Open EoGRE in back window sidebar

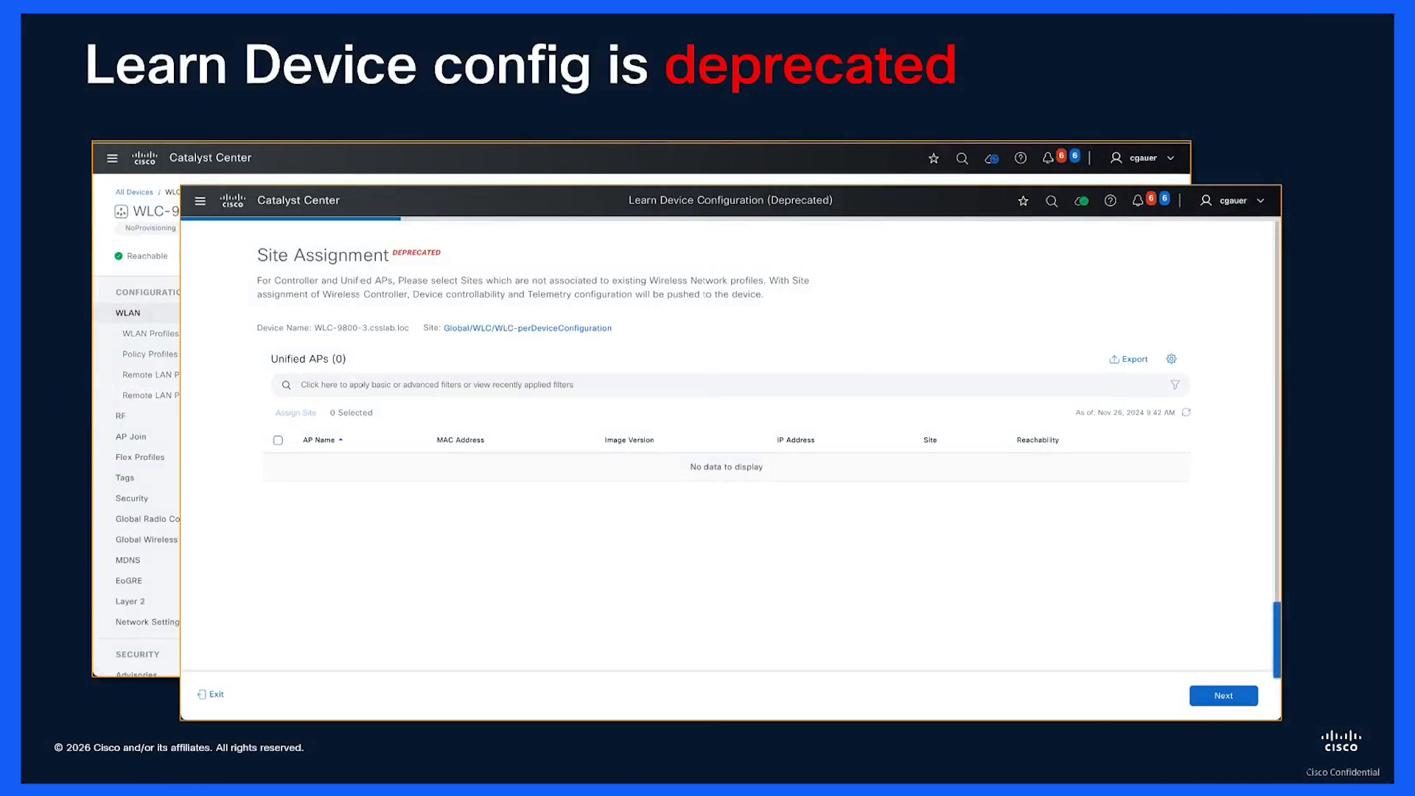pyautogui.click(x=128, y=581)
